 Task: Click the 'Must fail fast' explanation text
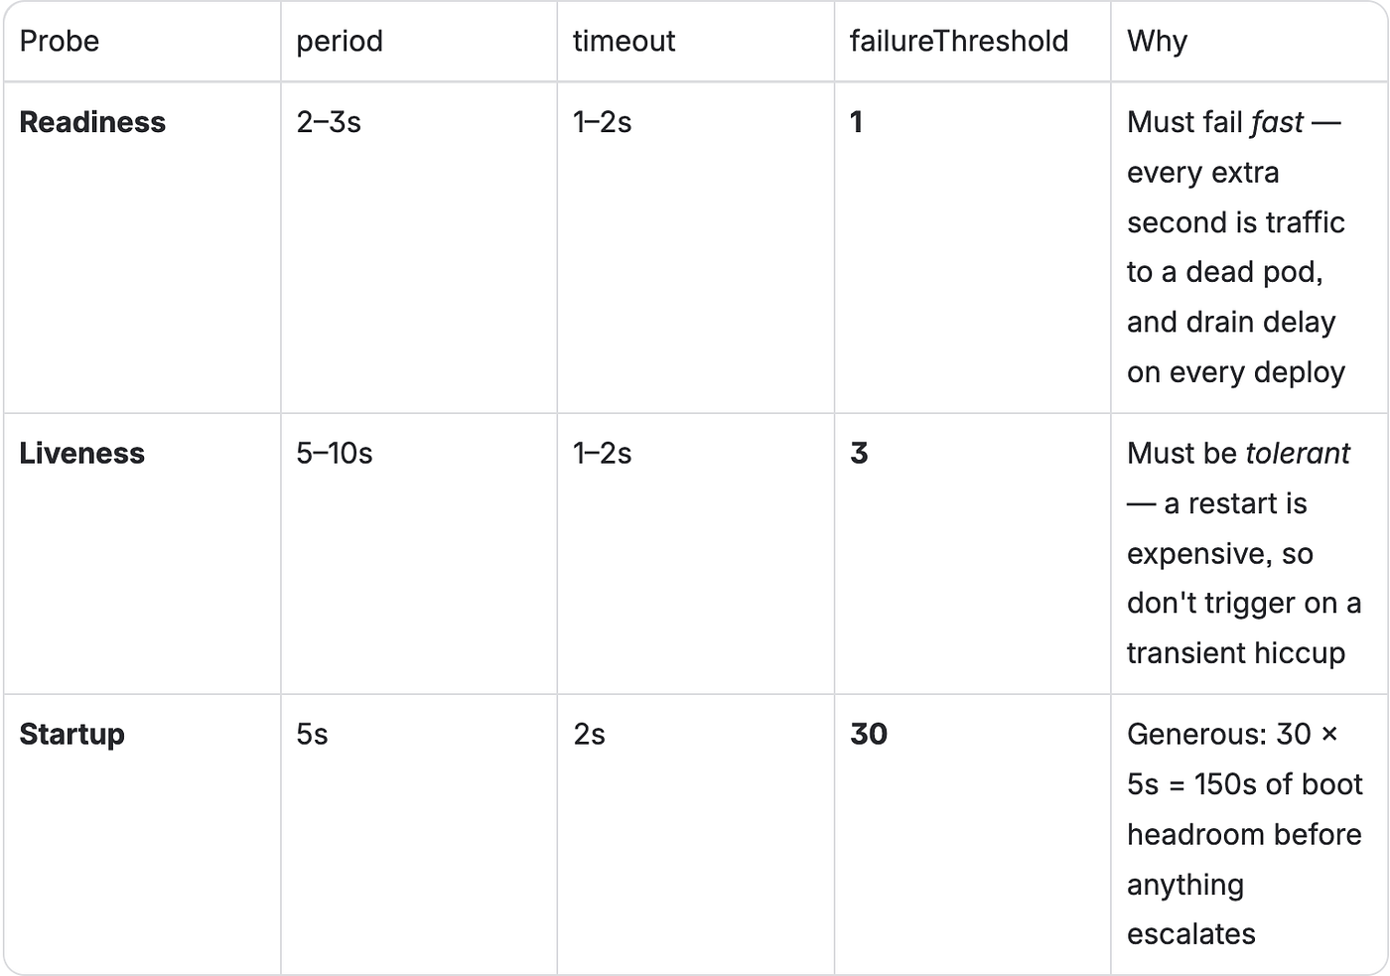(x=1236, y=247)
